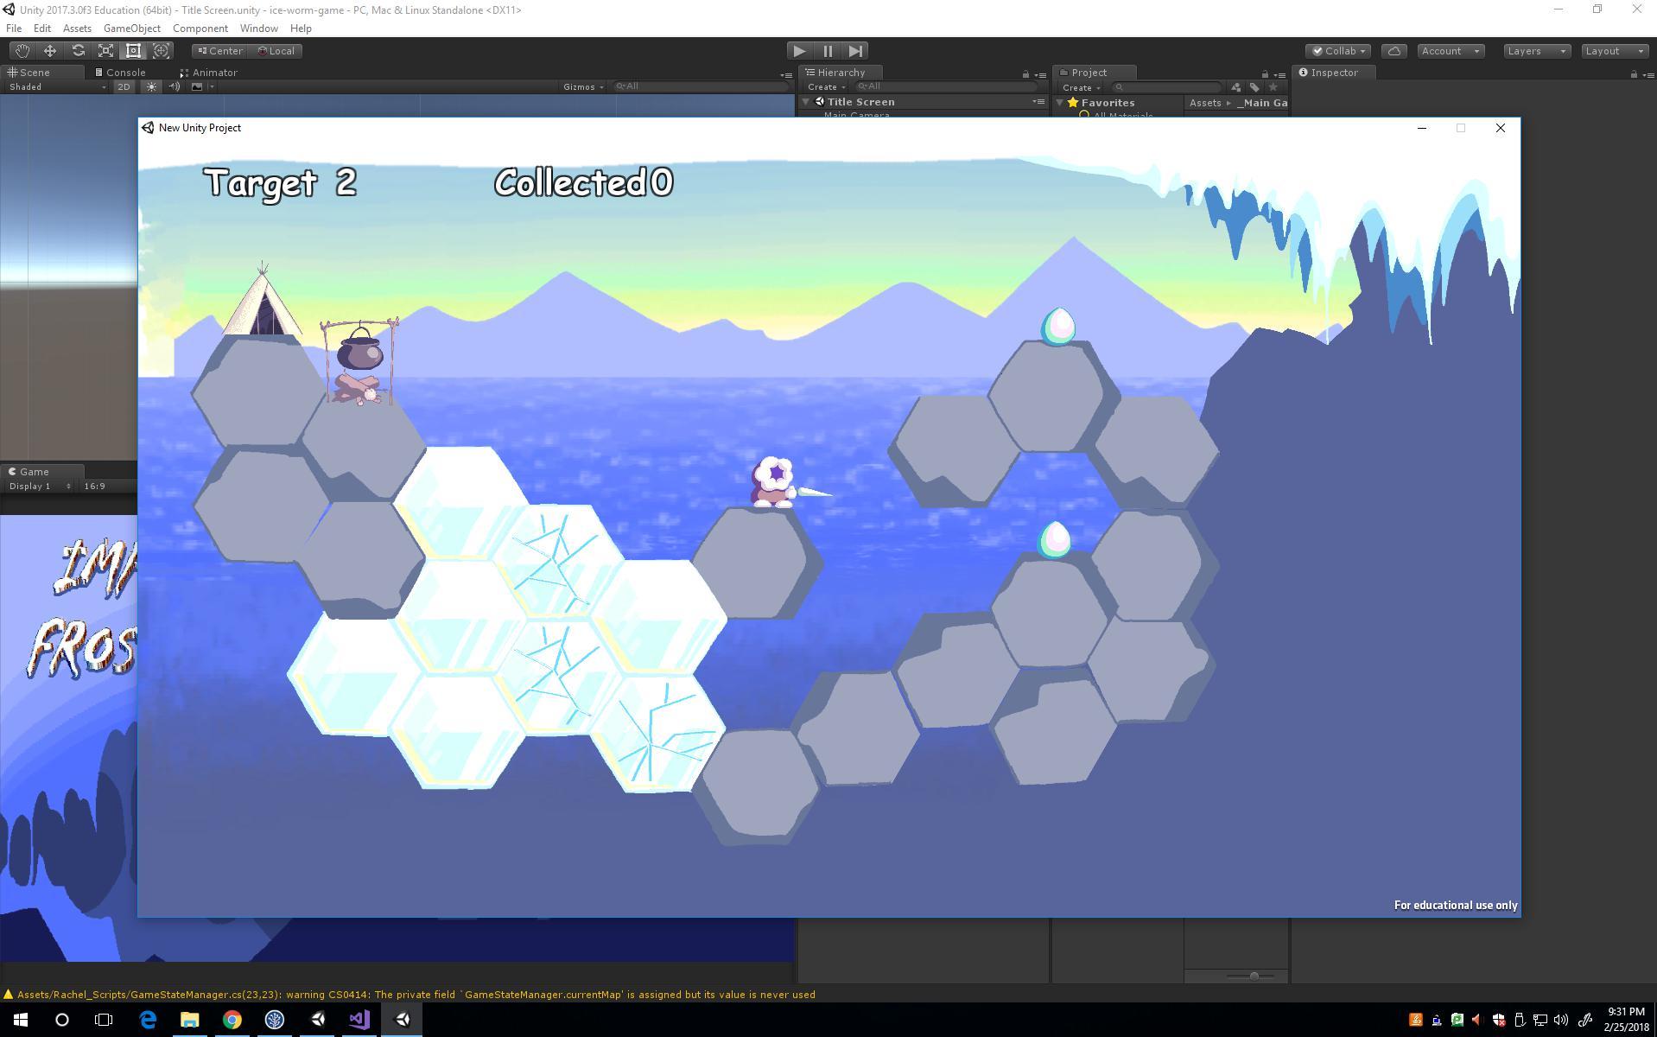Open Visual Studio from the taskbar

pos(359,1020)
